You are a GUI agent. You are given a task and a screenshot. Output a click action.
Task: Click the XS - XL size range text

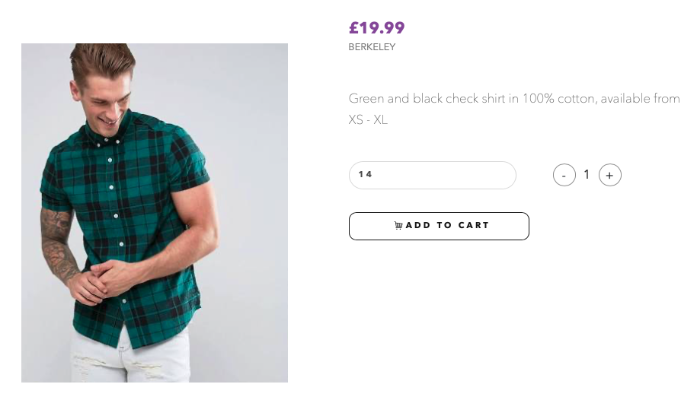click(x=368, y=120)
